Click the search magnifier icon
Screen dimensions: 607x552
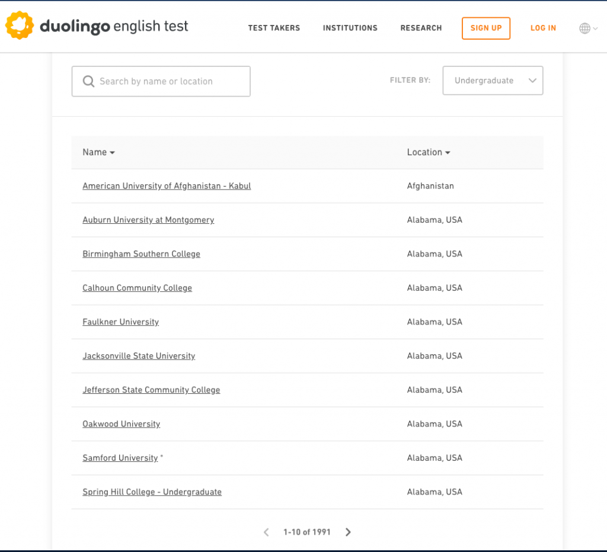pyautogui.click(x=89, y=81)
